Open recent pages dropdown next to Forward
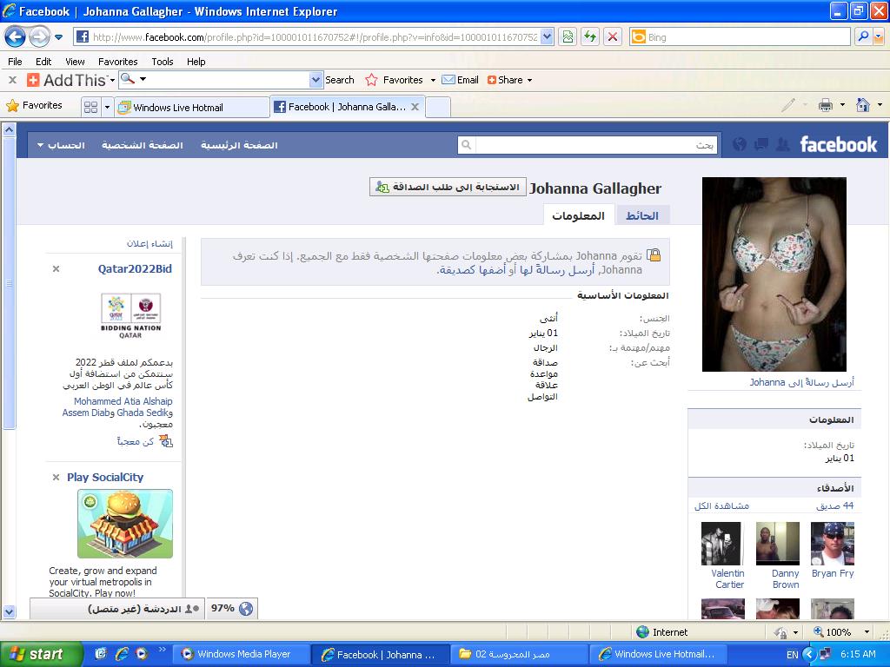Viewport: 890px width, 667px height. [x=58, y=37]
